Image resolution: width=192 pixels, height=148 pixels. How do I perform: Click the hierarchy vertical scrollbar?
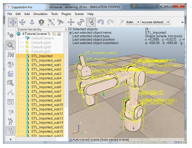click(66, 84)
